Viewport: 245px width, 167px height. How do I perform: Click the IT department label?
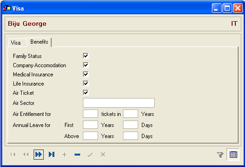point(234,23)
